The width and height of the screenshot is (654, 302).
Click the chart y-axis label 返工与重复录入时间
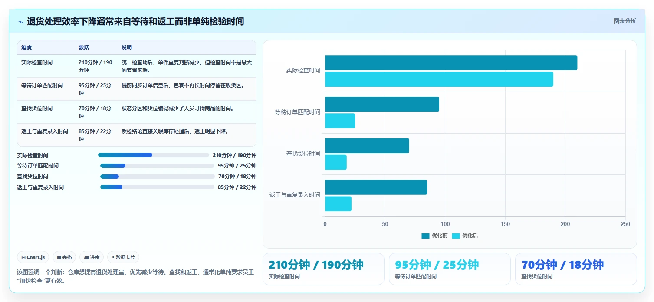point(295,195)
